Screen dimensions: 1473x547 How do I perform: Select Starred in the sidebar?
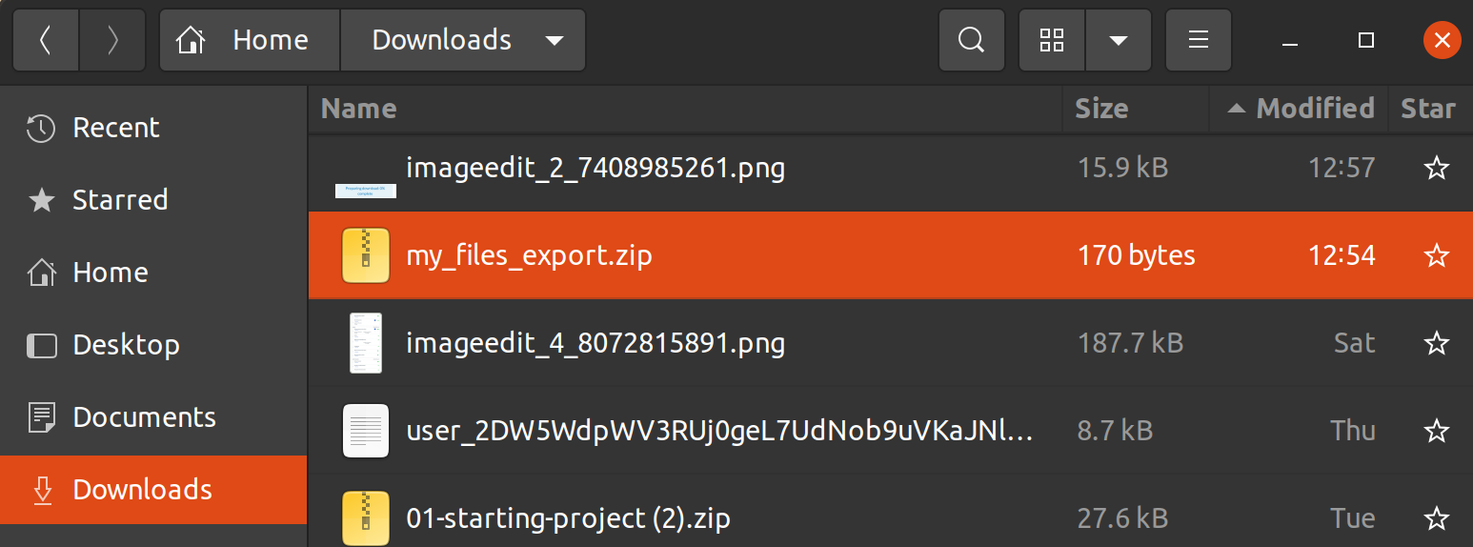click(120, 200)
